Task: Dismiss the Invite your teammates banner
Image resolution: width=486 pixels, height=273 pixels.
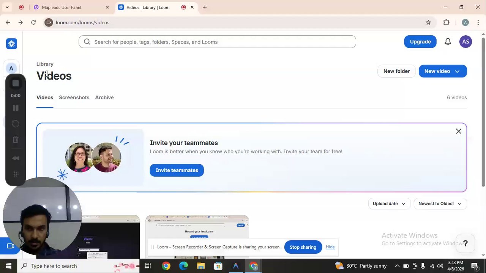Action: [458, 131]
